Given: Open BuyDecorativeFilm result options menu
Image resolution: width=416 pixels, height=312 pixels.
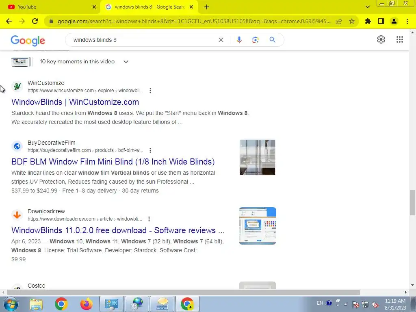Looking at the screenshot, I should (150, 150).
